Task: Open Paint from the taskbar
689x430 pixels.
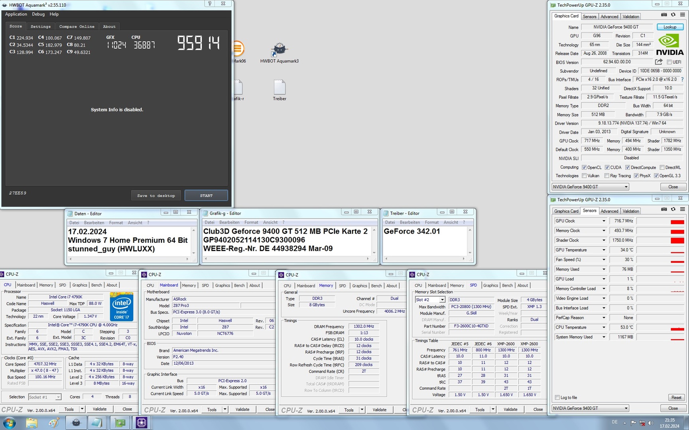Action: point(53,422)
